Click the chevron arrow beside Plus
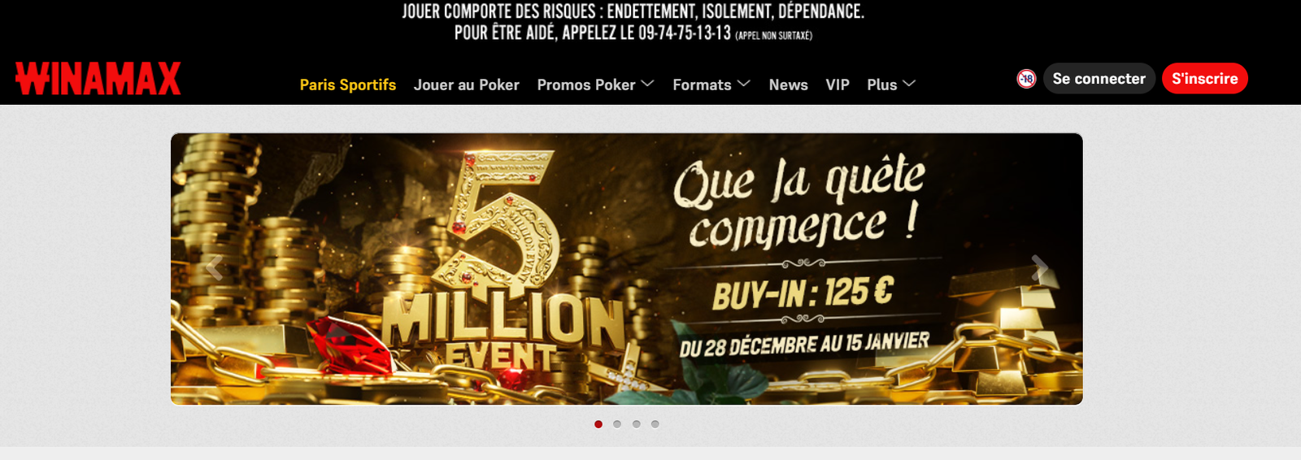Image resolution: width=1301 pixels, height=460 pixels. click(x=909, y=84)
